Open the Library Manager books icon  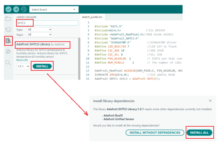8,41
